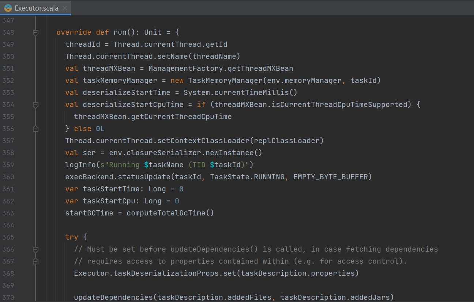Click 'System.currentTimeMillis()' on line 353
This screenshot has height=302, width=474.
point(241,92)
